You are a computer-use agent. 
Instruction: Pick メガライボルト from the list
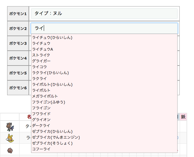click(104, 96)
